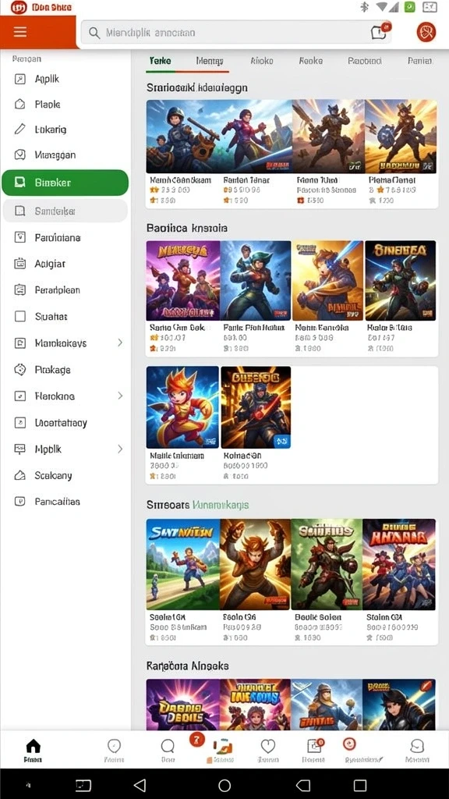Open the notification icon with red badge
This screenshot has height=799, width=449.
[x=380, y=31]
